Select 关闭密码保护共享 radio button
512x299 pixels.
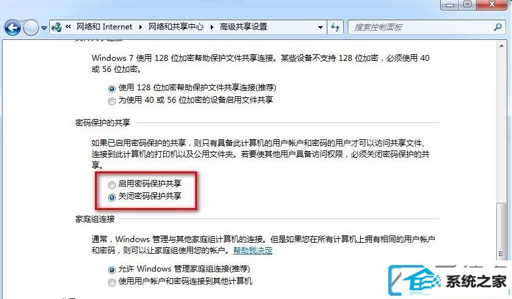point(112,198)
